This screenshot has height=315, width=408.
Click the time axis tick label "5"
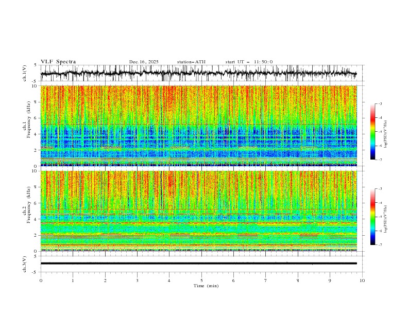201,281
